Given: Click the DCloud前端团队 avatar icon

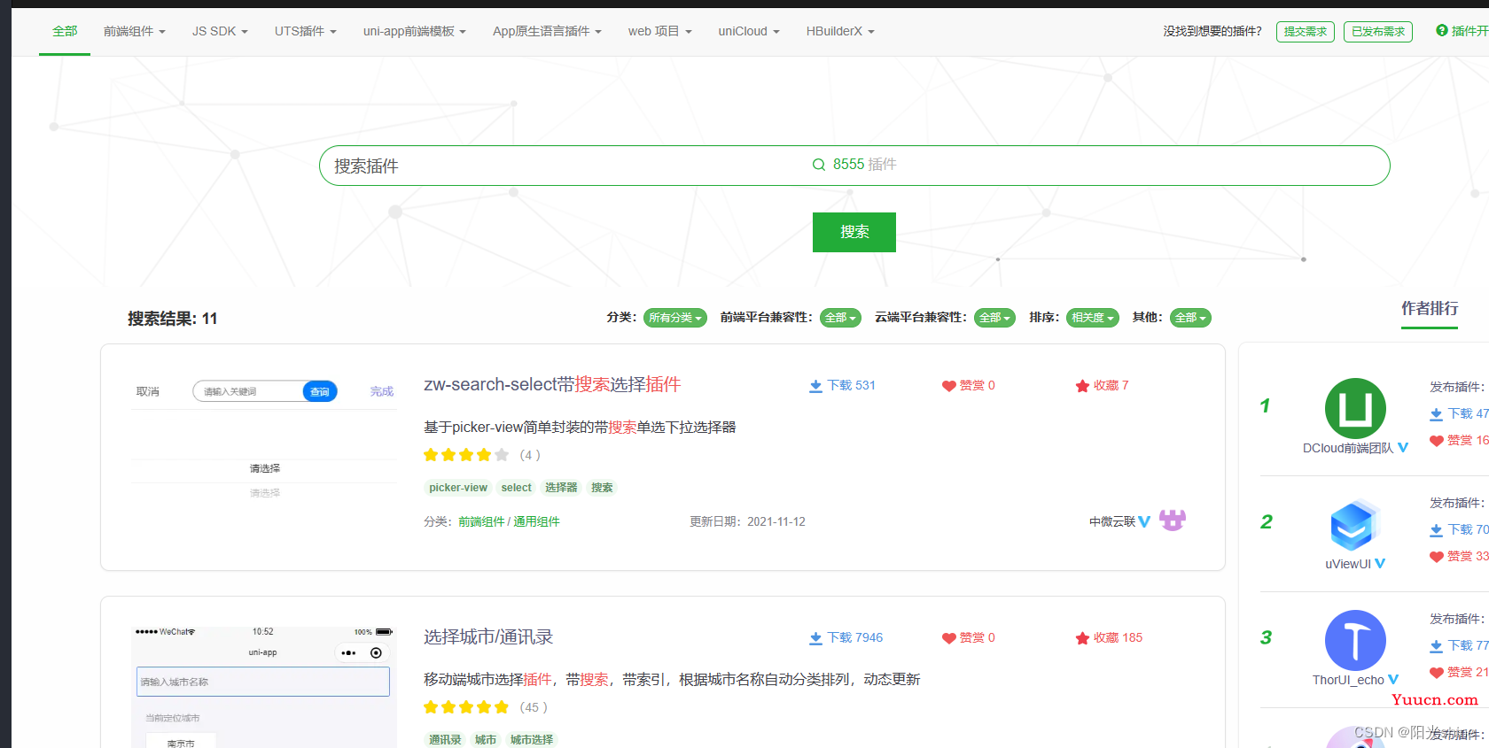Looking at the screenshot, I should [1355, 408].
